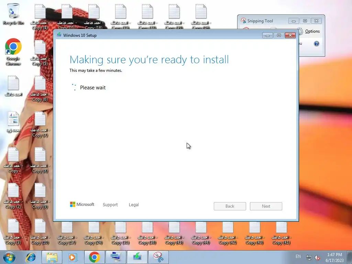This screenshot has width=352, height=264.
Task: Select the Copy (10) text file icon
Action: (40, 231)
